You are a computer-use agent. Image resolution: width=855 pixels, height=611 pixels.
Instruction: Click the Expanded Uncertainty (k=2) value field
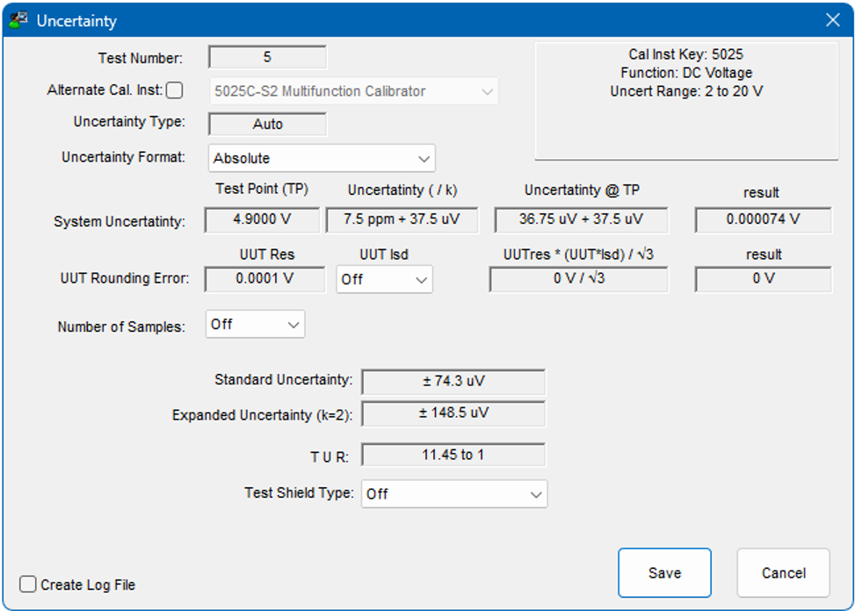[x=453, y=413]
